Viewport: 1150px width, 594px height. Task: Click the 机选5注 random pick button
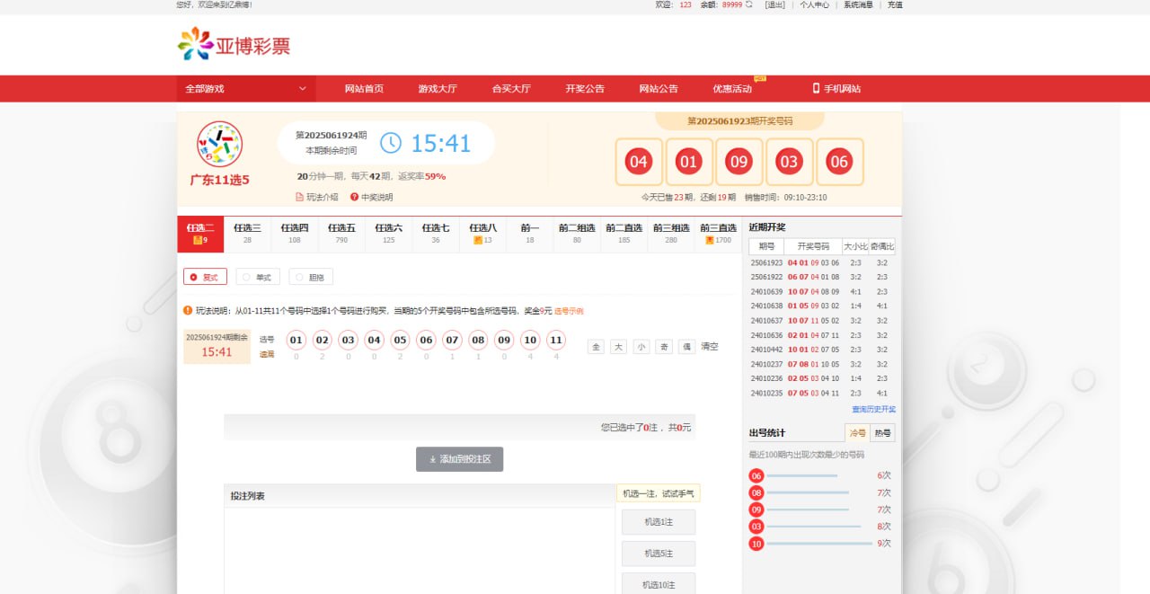[658, 554]
